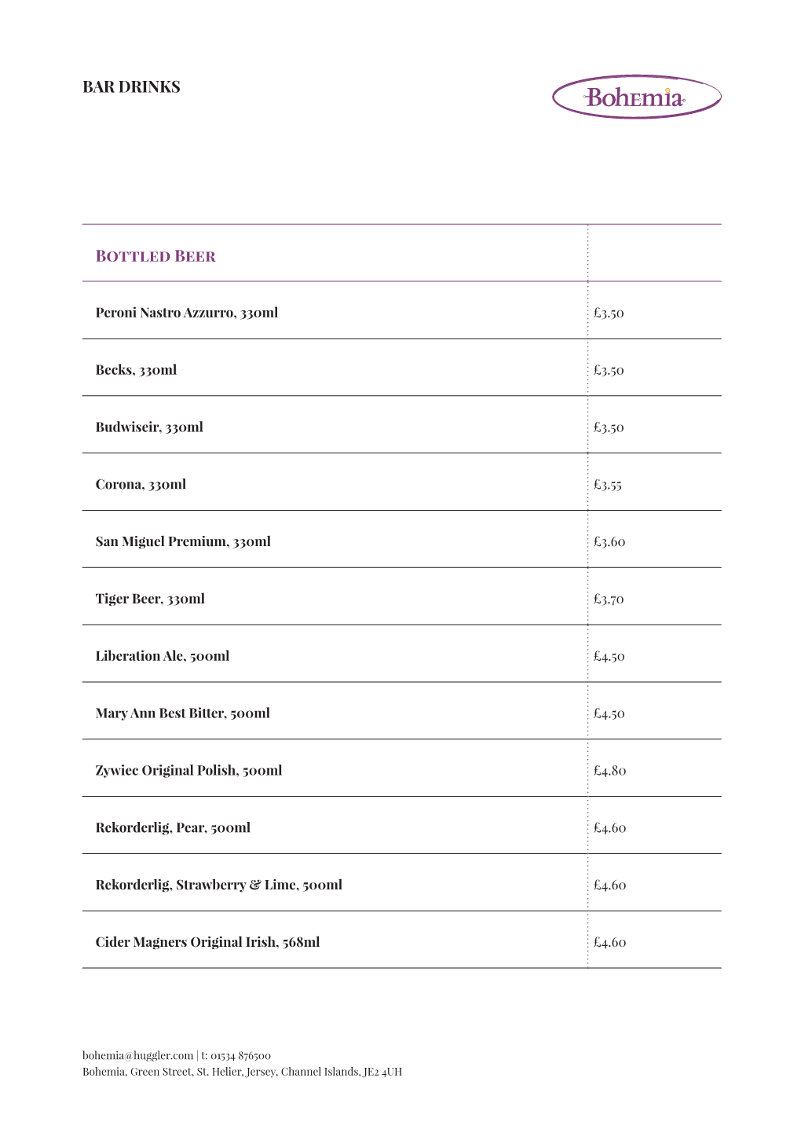Viewport: 801px width, 1133px height.
Task: Click the BAR DRINKS page heading
Action: click(x=131, y=87)
